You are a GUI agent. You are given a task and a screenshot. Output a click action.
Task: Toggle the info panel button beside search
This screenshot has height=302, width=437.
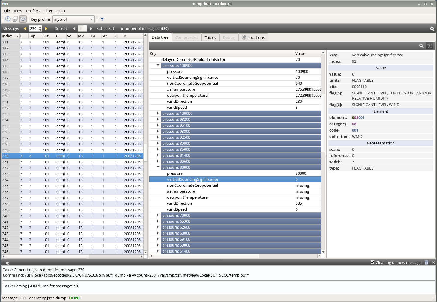[x=430, y=46]
